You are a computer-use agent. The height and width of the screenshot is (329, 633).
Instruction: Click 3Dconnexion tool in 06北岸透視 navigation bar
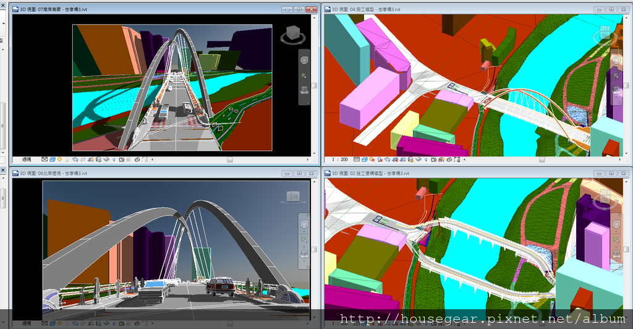tap(304, 254)
